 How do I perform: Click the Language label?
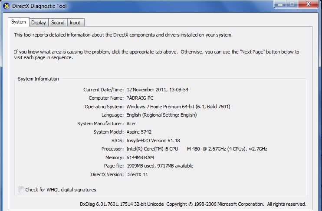(112, 115)
